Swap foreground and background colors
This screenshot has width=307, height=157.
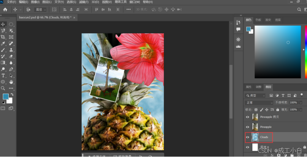(12, 94)
